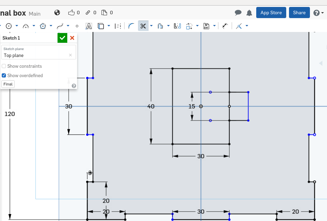Click the copies clipboard icon

coord(104,13)
